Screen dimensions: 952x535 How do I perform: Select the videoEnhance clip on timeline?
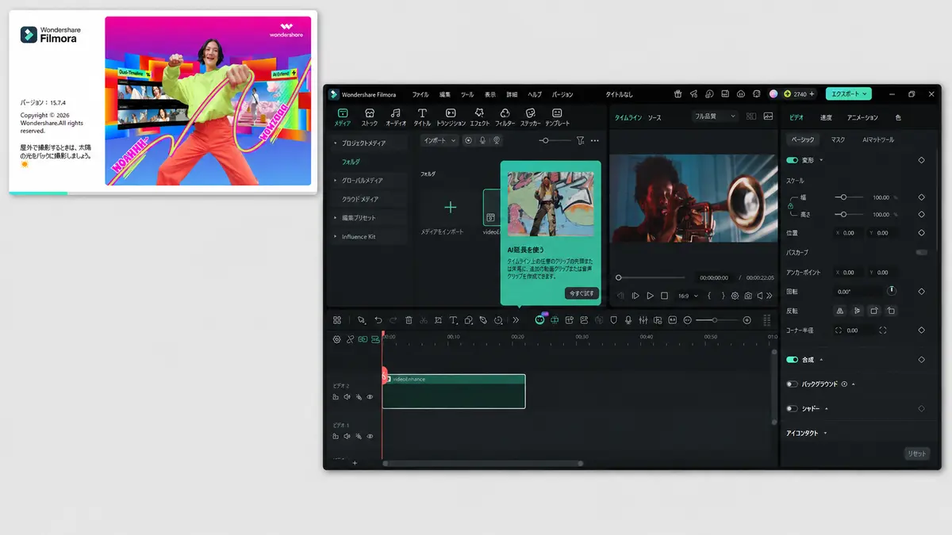coord(454,392)
